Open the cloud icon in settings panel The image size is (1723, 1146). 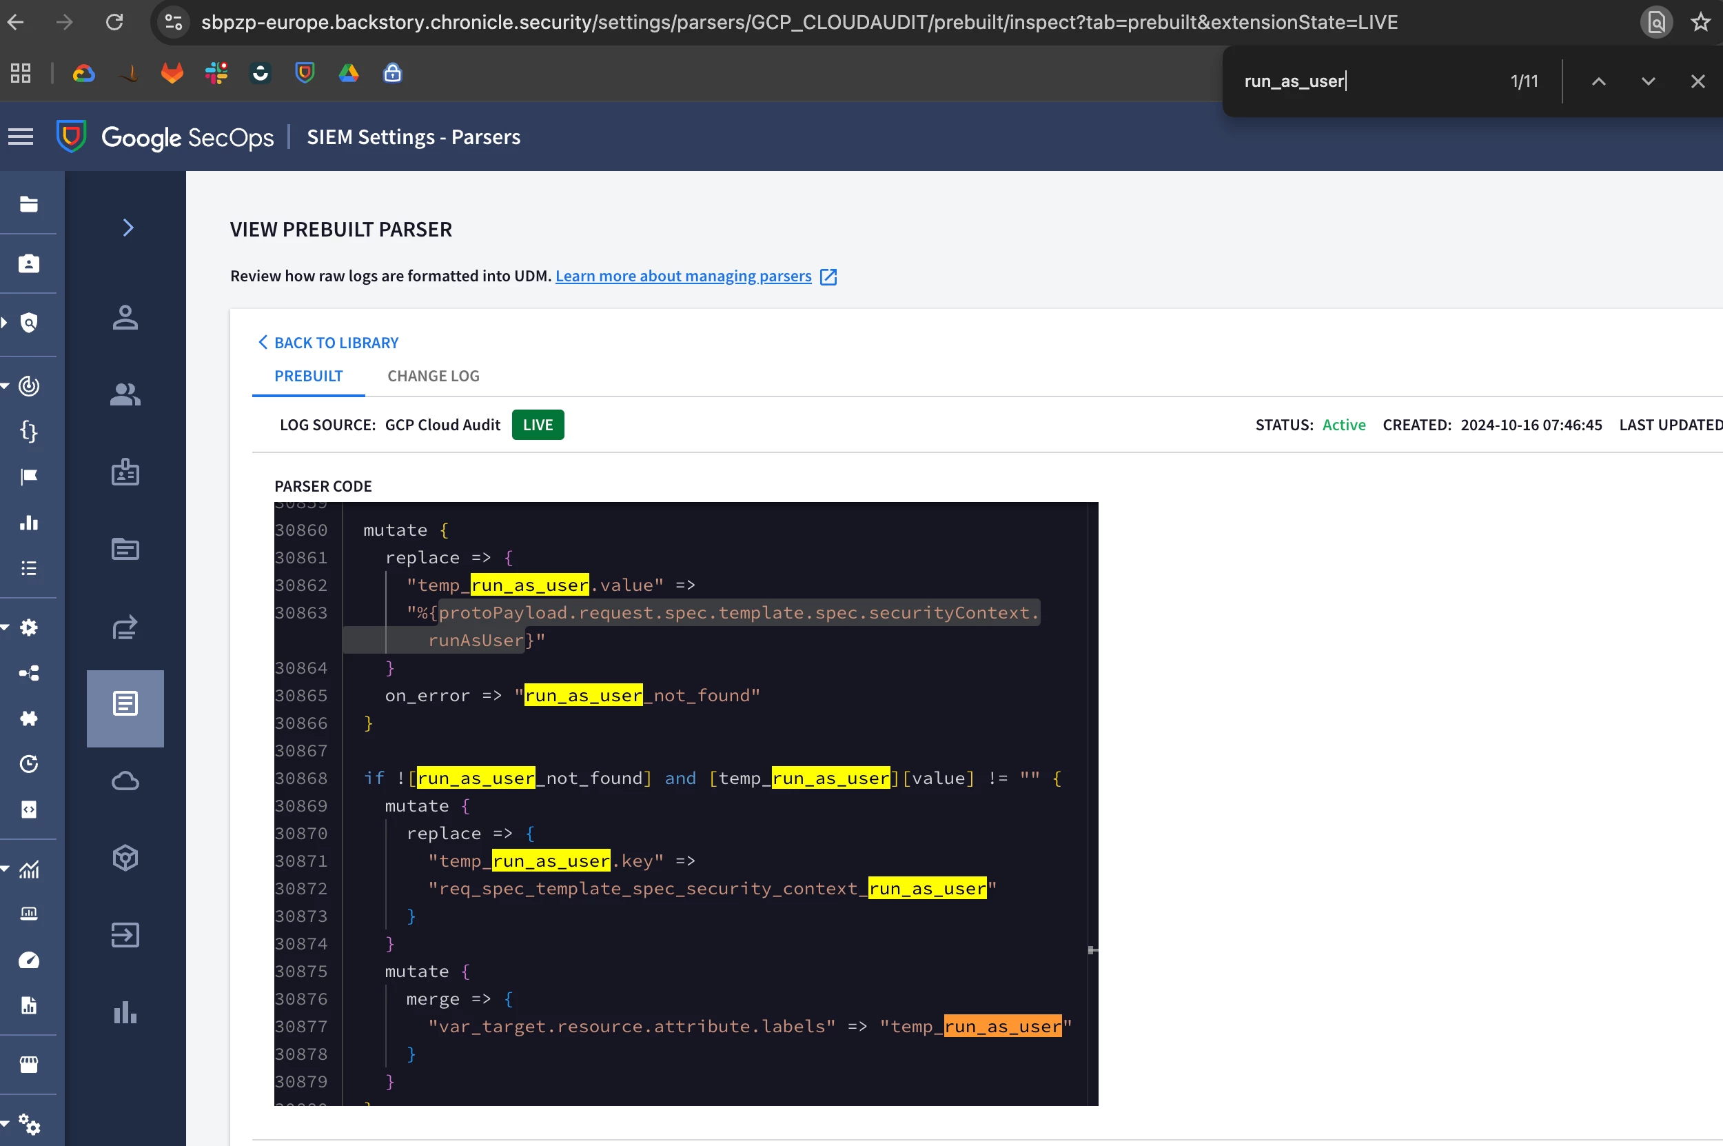pyautogui.click(x=125, y=781)
